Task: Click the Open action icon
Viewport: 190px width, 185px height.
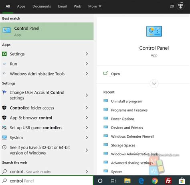Action: point(105,73)
